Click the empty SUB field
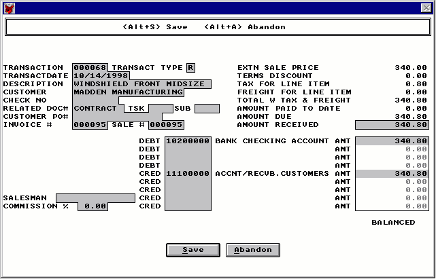436x279 pixels. [207, 109]
